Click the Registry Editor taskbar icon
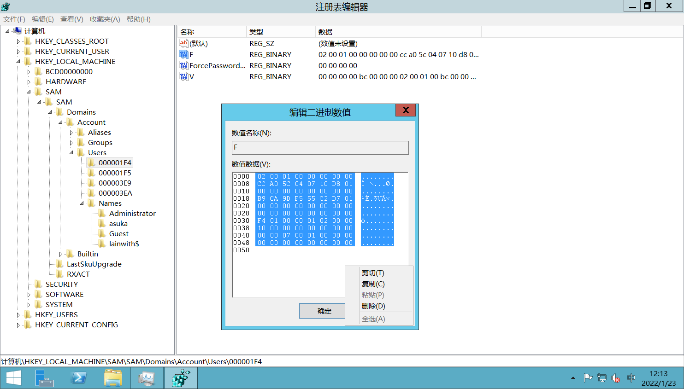Image resolution: width=684 pixels, height=389 pixels. click(181, 378)
